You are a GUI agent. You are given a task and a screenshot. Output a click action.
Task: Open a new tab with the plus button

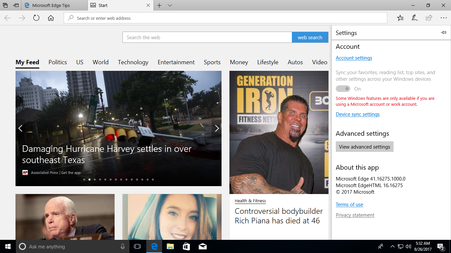tap(159, 5)
